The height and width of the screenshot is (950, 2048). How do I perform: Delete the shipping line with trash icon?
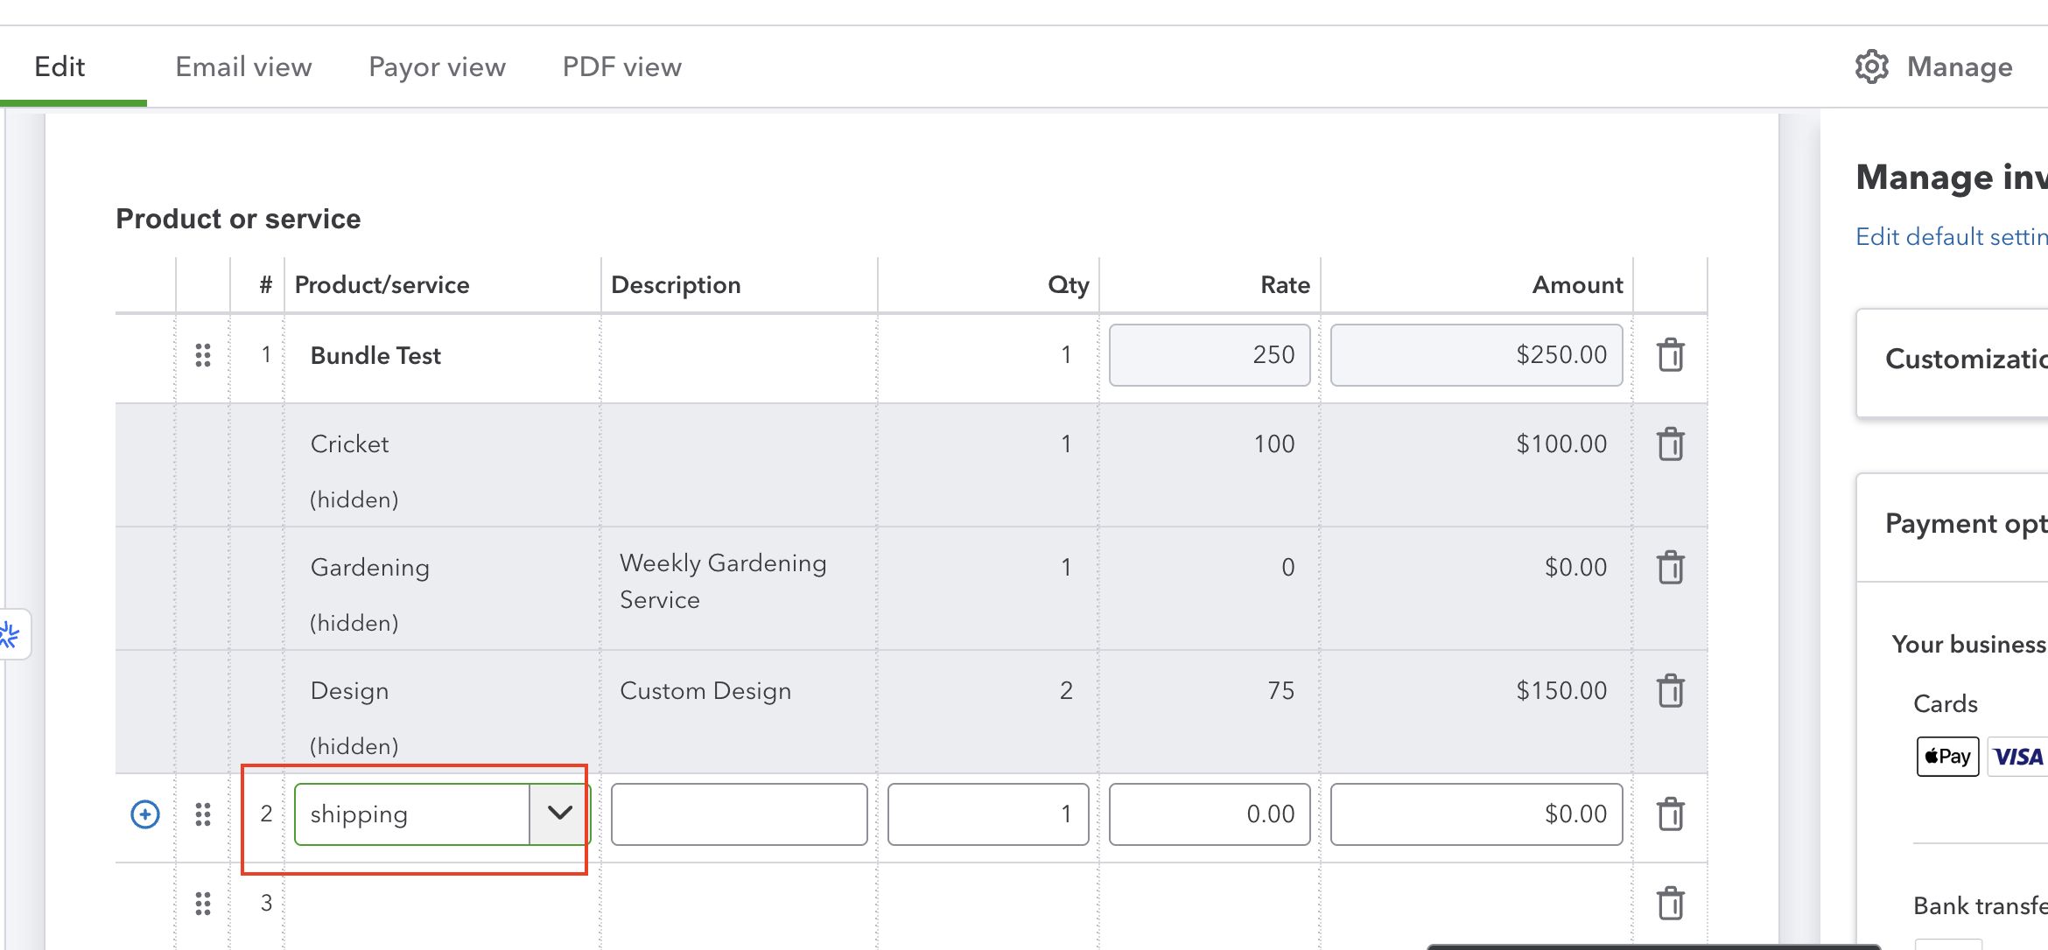(1670, 814)
